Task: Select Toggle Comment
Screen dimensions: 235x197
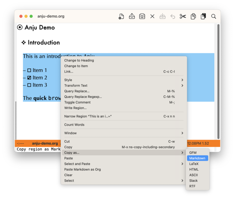Action: click(124, 102)
